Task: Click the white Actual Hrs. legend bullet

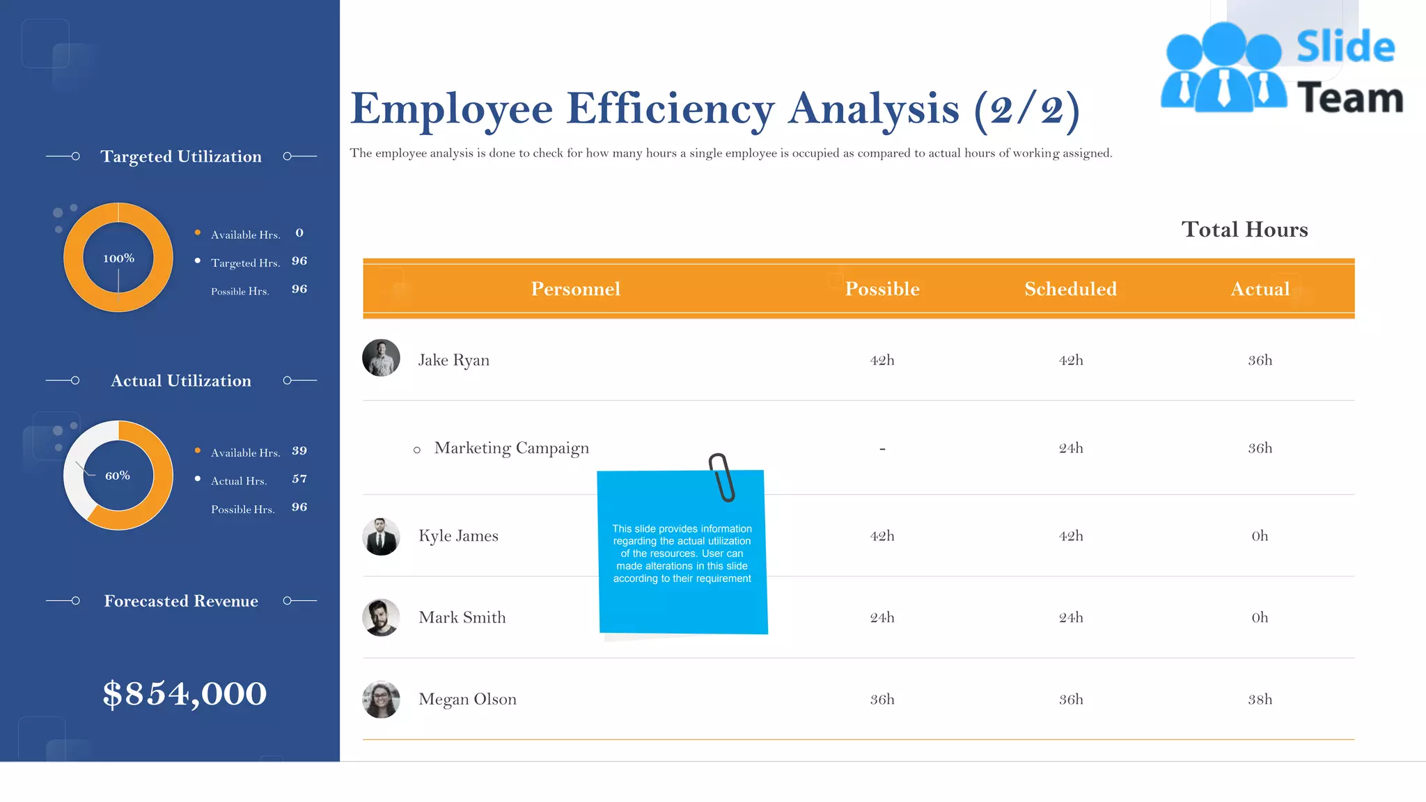Action: pyautogui.click(x=198, y=478)
